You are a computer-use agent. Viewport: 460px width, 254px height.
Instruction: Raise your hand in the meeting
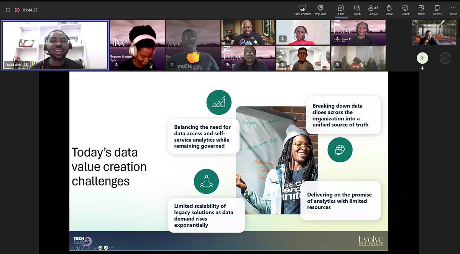point(389,10)
